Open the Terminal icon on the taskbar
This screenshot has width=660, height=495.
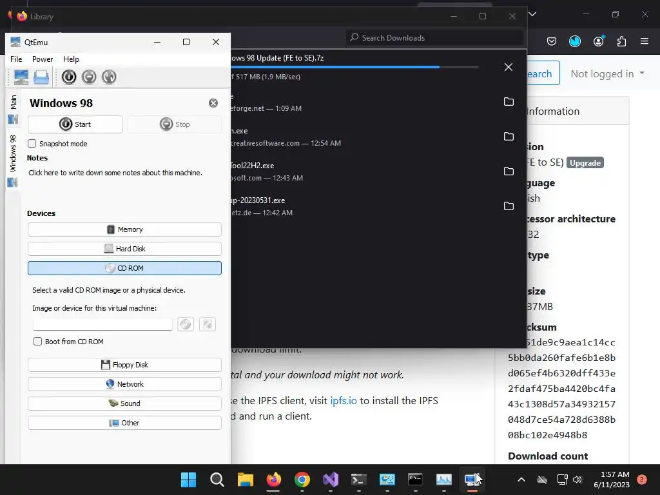pyautogui.click(x=359, y=480)
